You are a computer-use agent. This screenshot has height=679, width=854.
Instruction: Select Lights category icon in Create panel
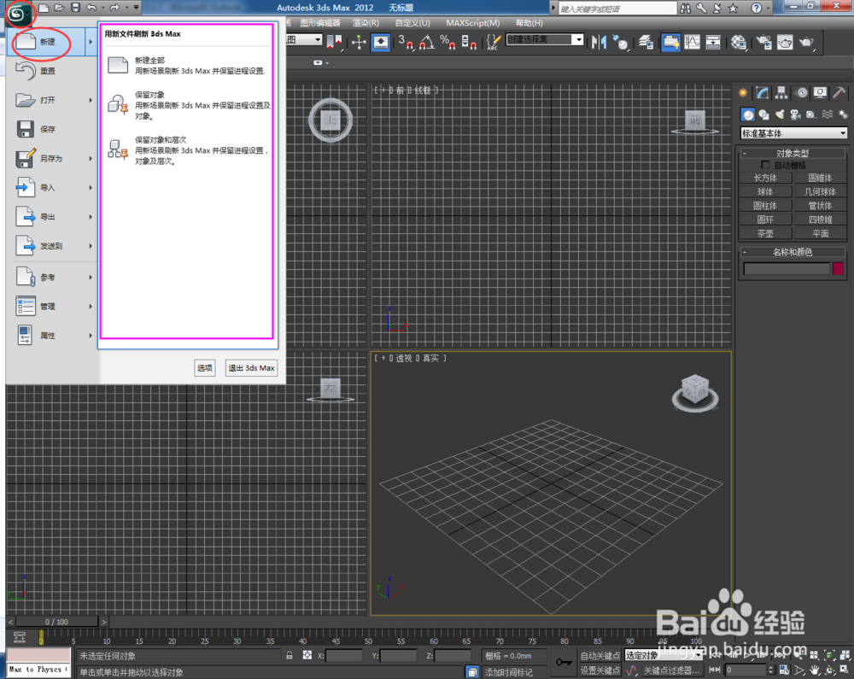[780, 114]
